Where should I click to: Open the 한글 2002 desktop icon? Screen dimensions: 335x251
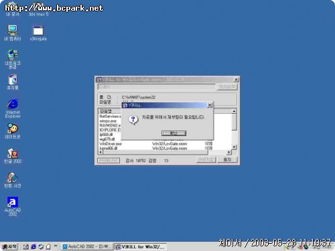[x=13, y=155]
